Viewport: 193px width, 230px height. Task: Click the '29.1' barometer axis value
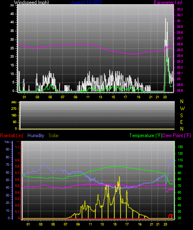point(180,73)
